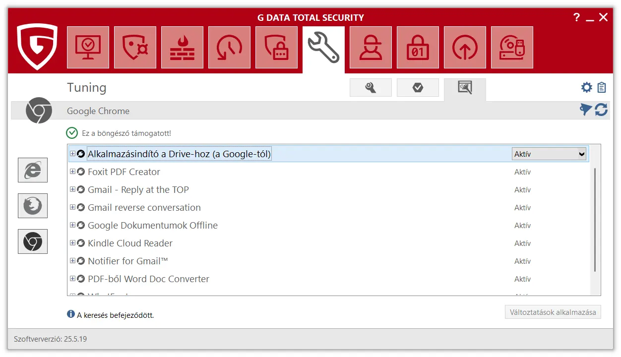This screenshot has height=357, width=621.
Task: Click the refresh arrows icon
Action: [x=601, y=110]
